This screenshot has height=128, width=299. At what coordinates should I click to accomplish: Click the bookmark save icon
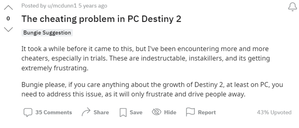tap(123, 112)
